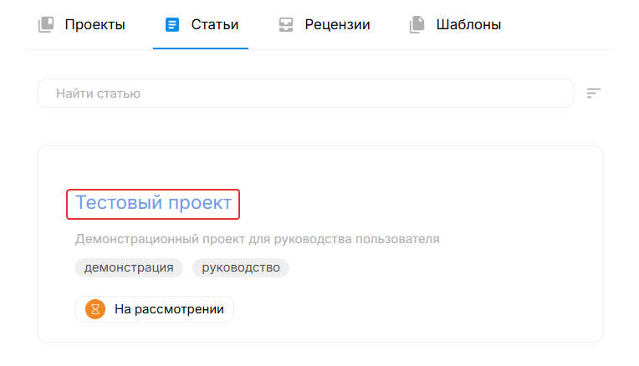Image resolution: width=639 pixels, height=366 pixels.
Task: Click the Найти статью placeholder text
Action: point(98,94)
